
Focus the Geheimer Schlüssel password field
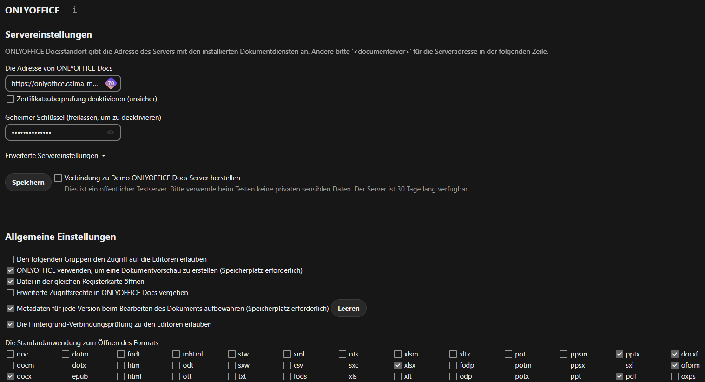[63, 132]
